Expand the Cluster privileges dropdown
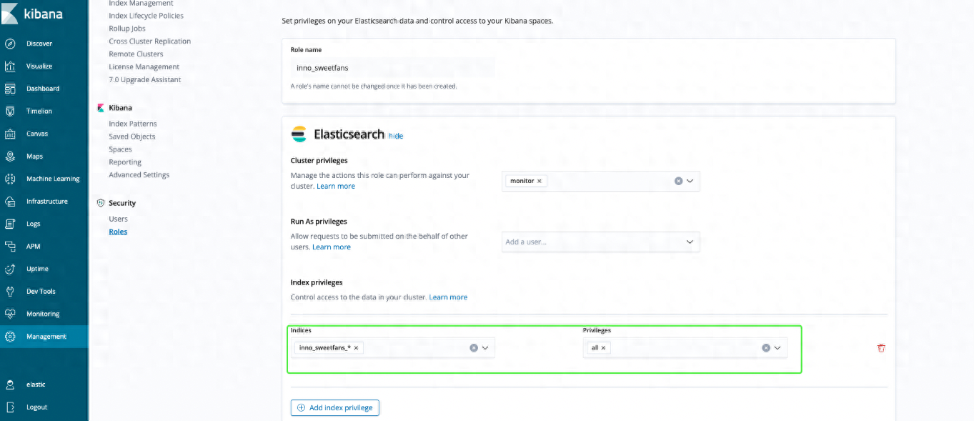This screenshot has width=974, height=421. (690, 182)
